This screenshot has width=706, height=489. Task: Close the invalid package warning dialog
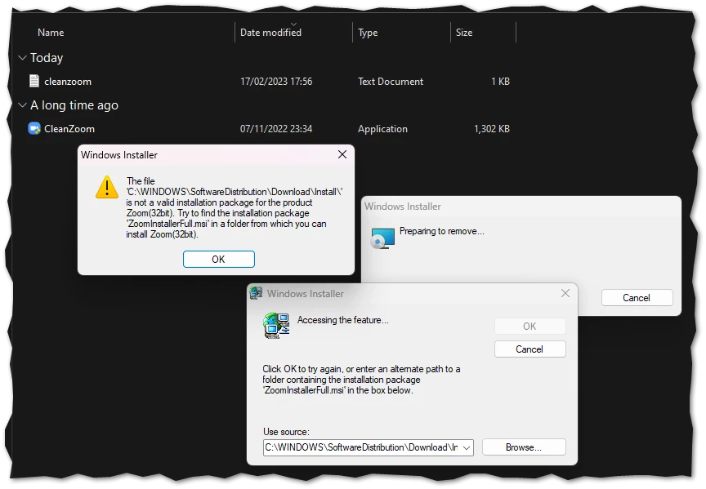tap(342, 155)
